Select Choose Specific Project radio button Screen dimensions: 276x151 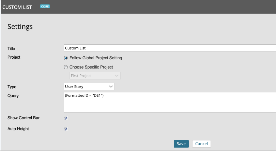66,67
